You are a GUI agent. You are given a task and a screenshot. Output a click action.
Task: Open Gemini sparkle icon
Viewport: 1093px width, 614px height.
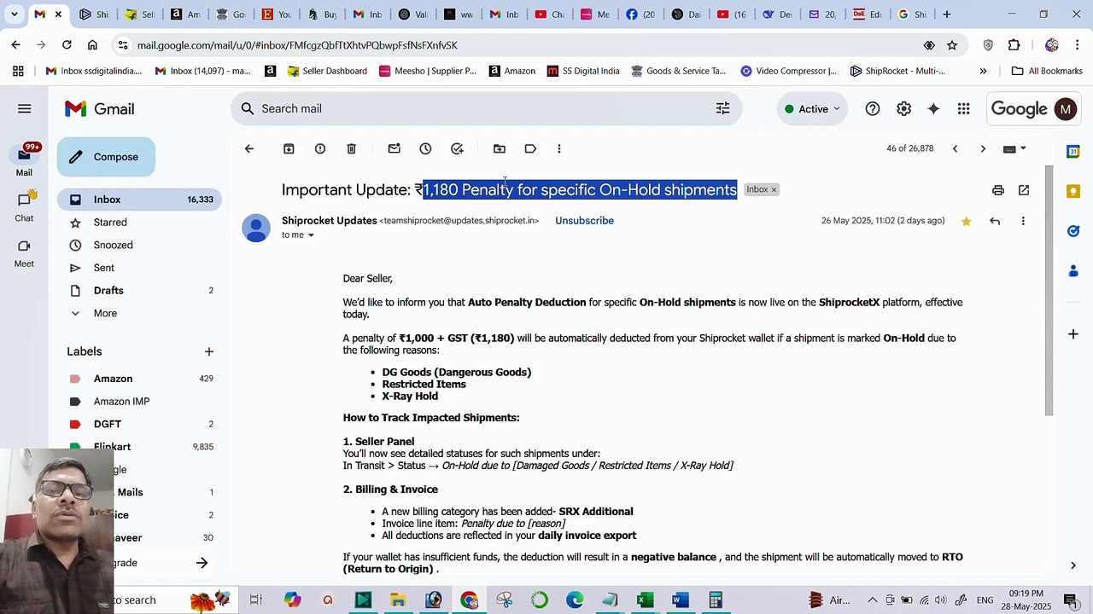[x=933, y=108]
